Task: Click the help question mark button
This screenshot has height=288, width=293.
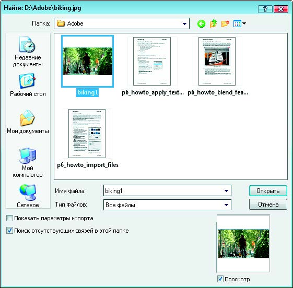Action: (265, 9)
